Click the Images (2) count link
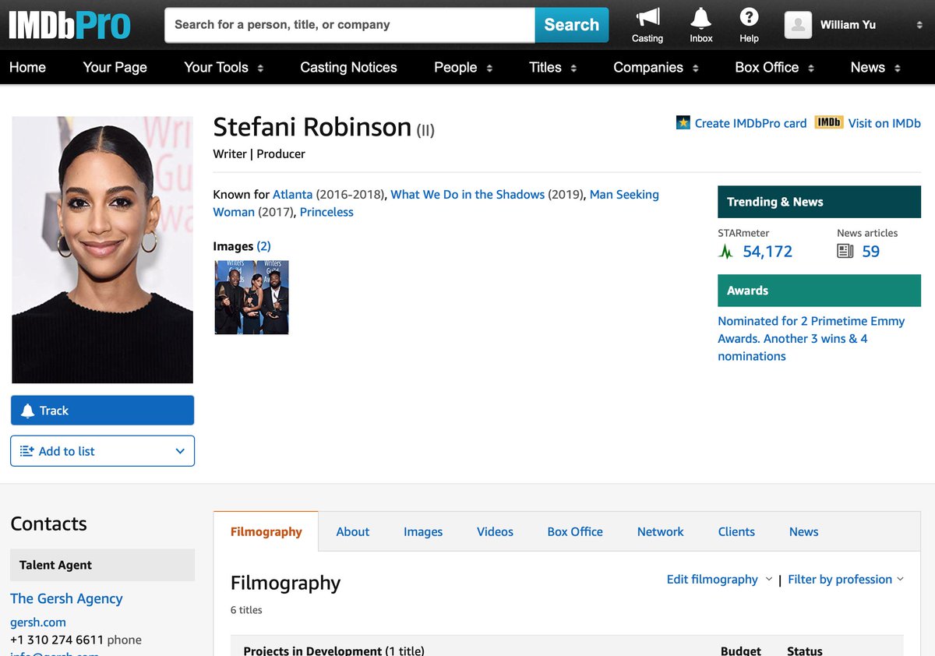The width and height of the screenshot is (935, 656). tap(263, 246)
